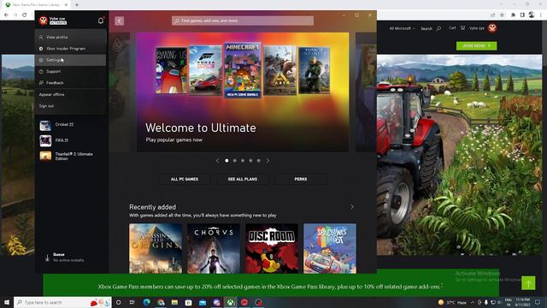This screenshot has height=308, width=547.
Task: Open the Chorus game tile
Action: (x=214, y=249)
